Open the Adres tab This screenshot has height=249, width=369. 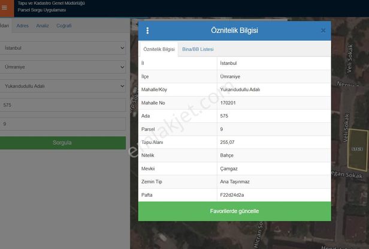pyautogui.click(x=23, y=26)
